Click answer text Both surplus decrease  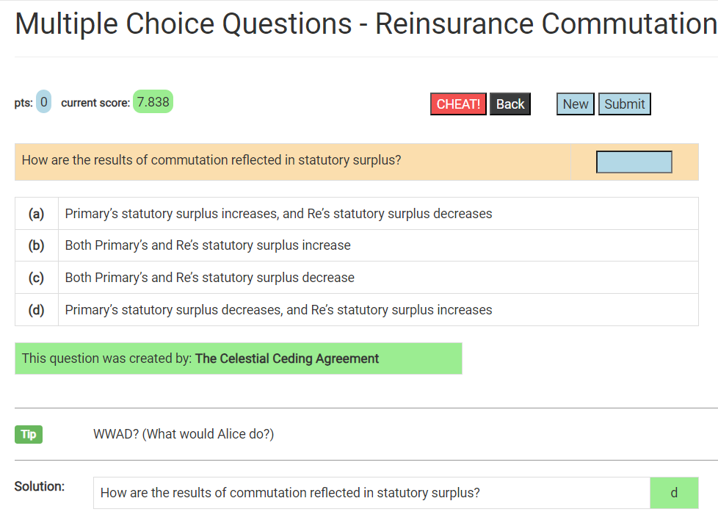[209, 278]
